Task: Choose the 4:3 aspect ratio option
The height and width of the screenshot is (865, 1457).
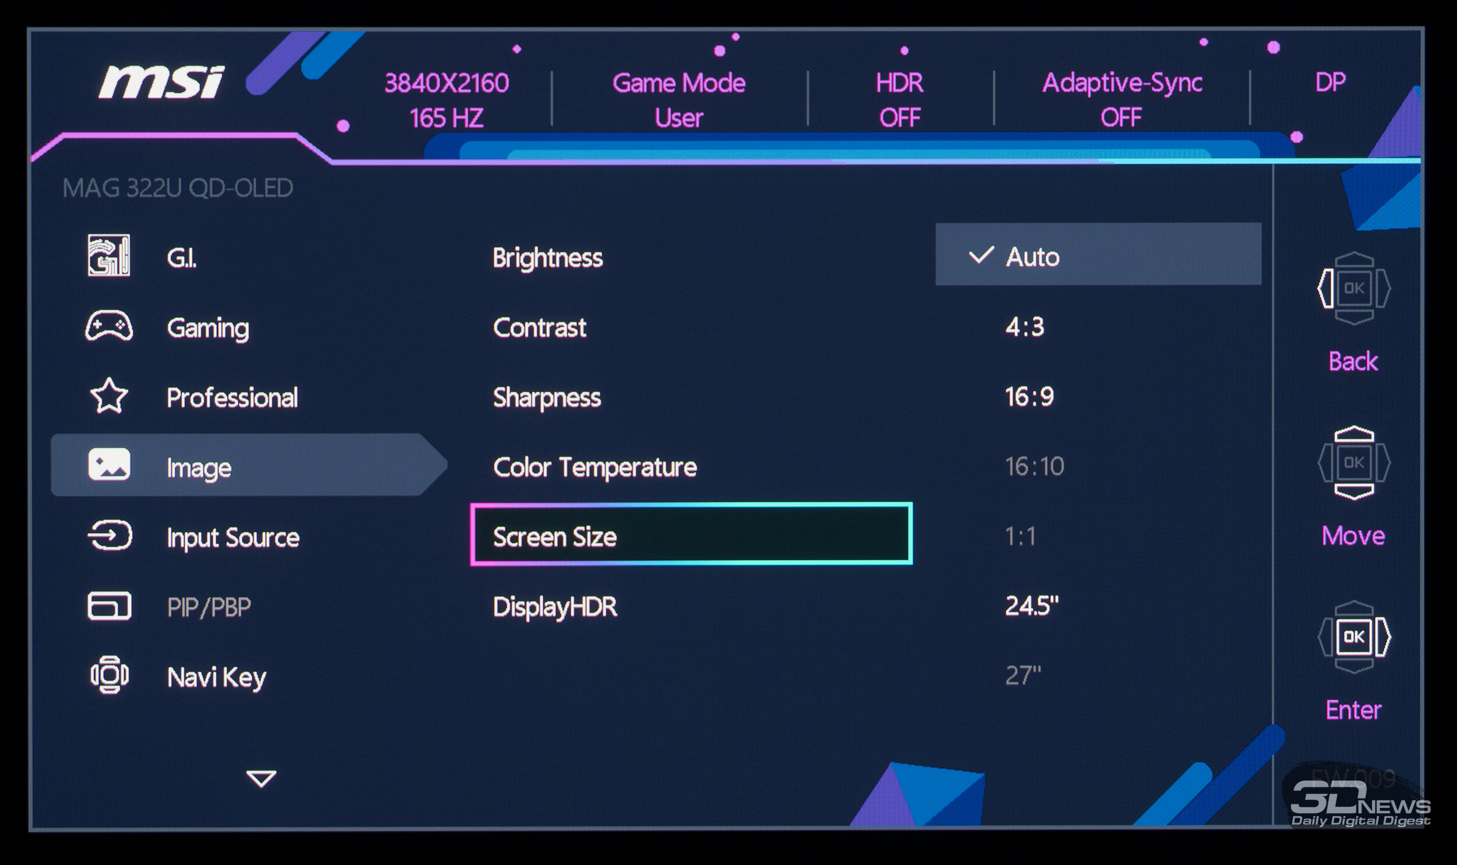Action: (x=1025, y=327)
